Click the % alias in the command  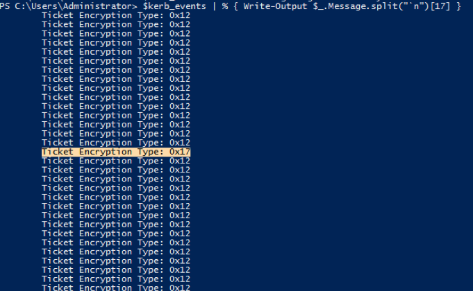tap(225, 6)
